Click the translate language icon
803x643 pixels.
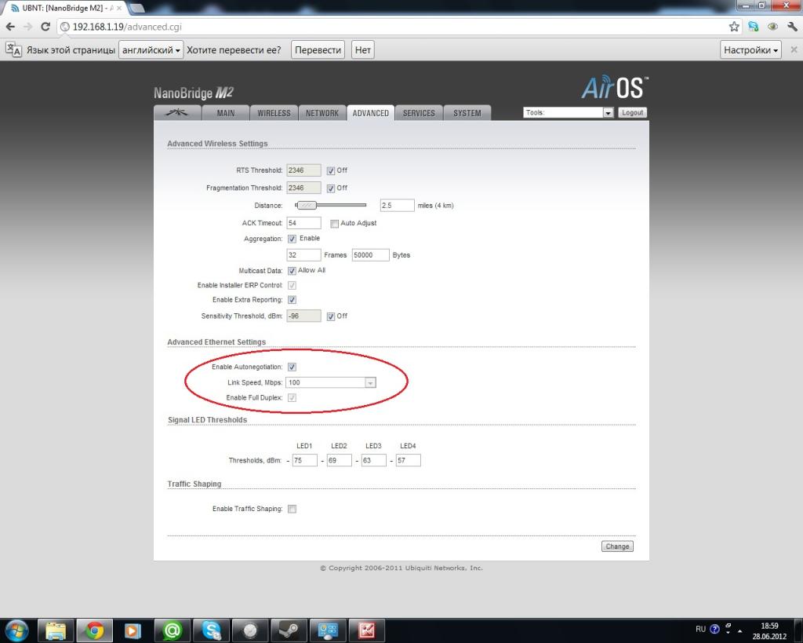click(14, 49)
